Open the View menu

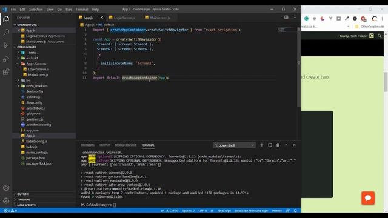pyautogui.click(x=50, y=10)
